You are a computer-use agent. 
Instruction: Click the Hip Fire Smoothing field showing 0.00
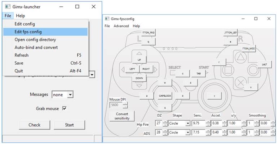265,123
